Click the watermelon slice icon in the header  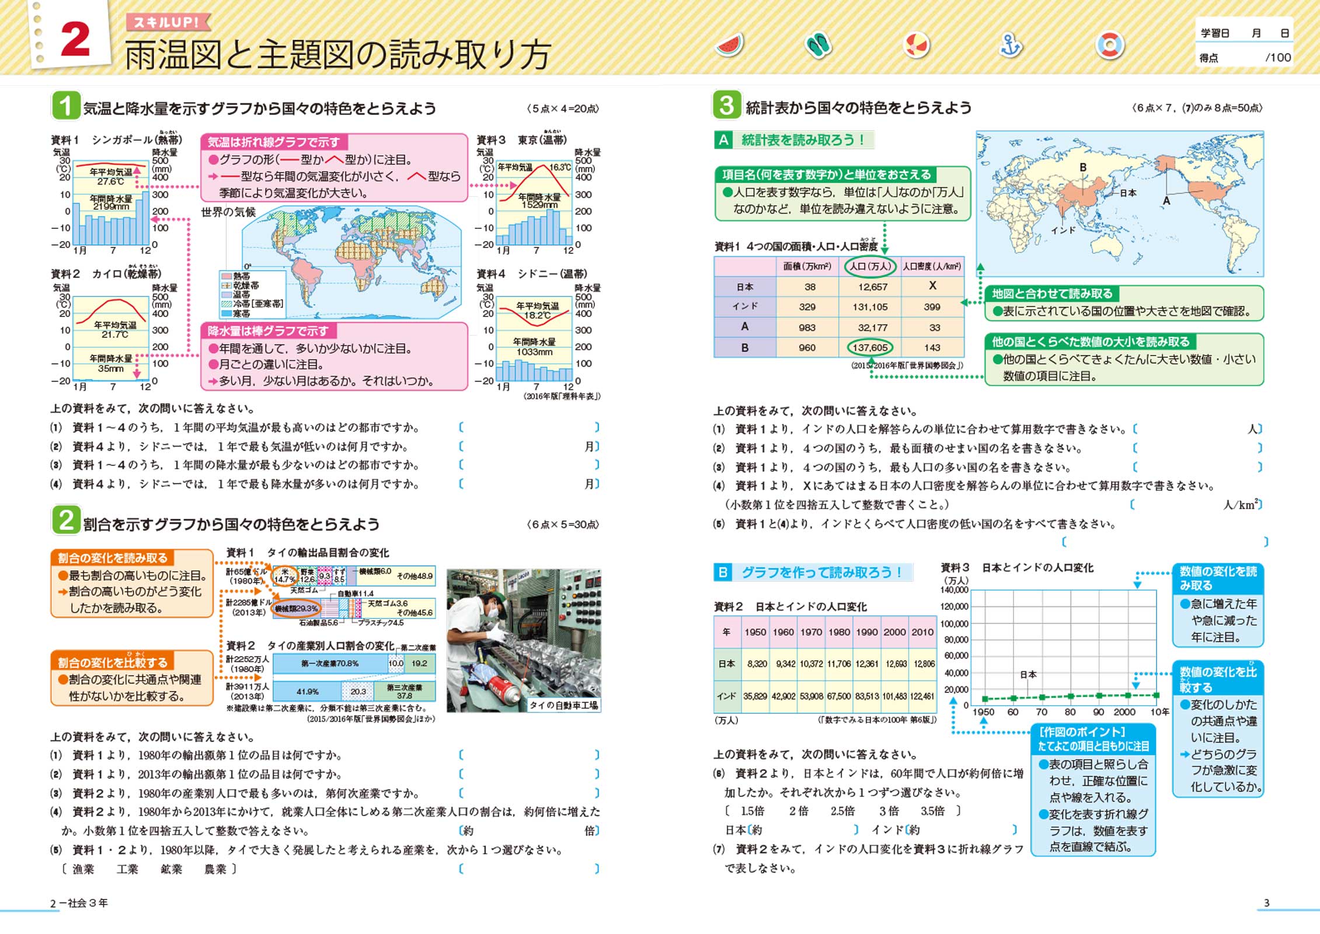click(x=729, y=45)
